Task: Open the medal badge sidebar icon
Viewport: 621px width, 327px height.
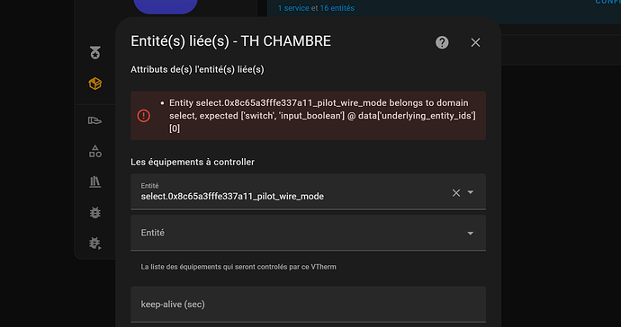Action: pyautogui.click(x=95, y=53)
